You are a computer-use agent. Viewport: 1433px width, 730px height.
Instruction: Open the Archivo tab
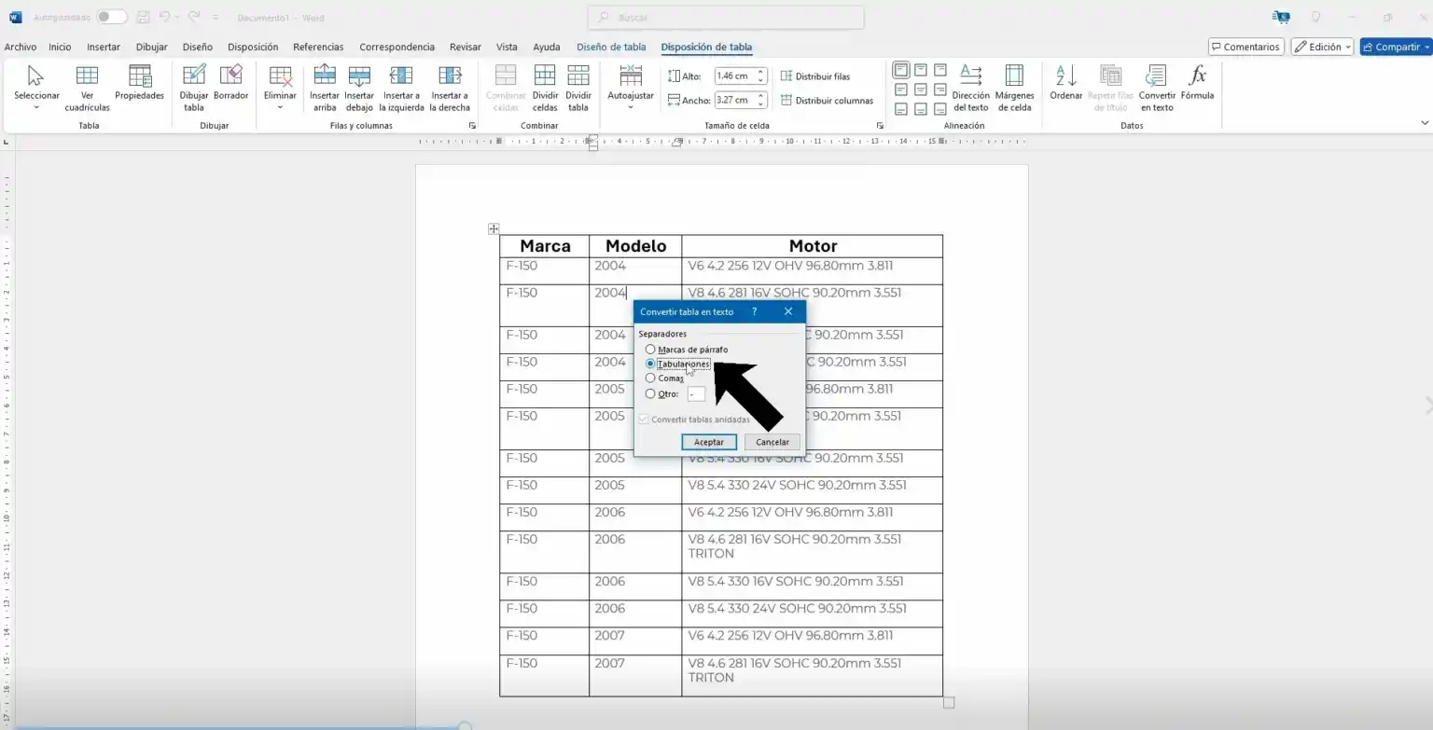(x=21, y=47)
